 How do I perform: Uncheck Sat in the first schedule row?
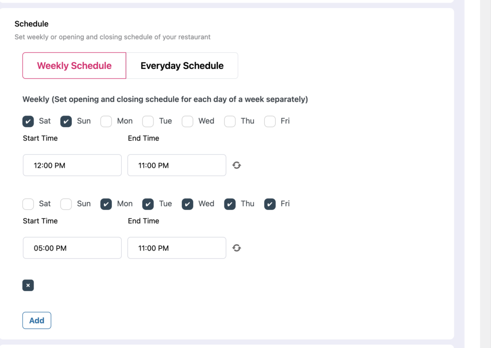coord(28,121)
